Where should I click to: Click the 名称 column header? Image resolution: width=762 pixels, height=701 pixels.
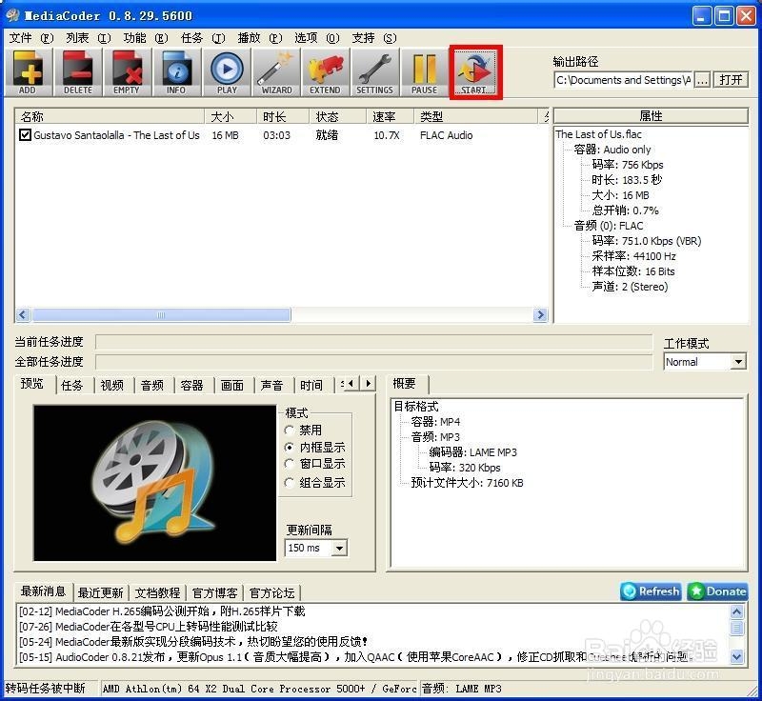pyautogui.click(x=110, y=116)
